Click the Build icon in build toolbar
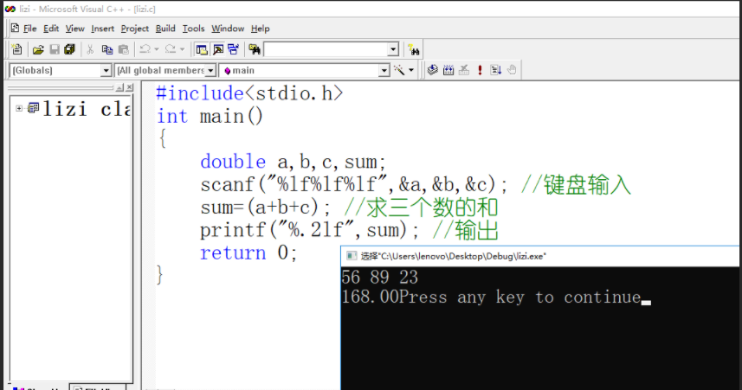Viewport: 742px width, 390px height. 448,70
